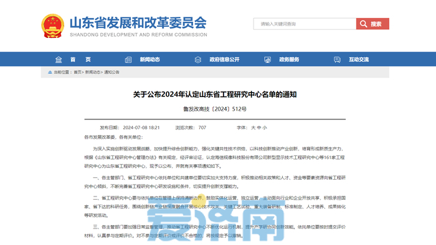Click the view count 707
This screenshot has width=436, height=245.
[202, 127]
